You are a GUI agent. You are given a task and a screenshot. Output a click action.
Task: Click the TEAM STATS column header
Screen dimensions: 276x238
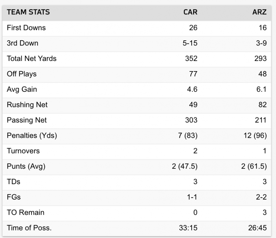(x=28, y=12)
